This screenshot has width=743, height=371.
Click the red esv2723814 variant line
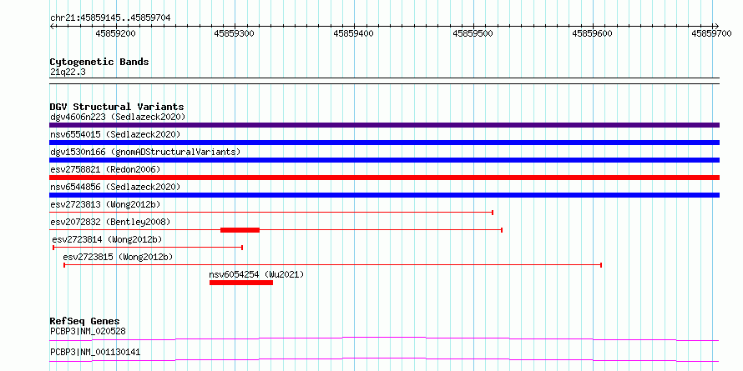tap(148, 248)
